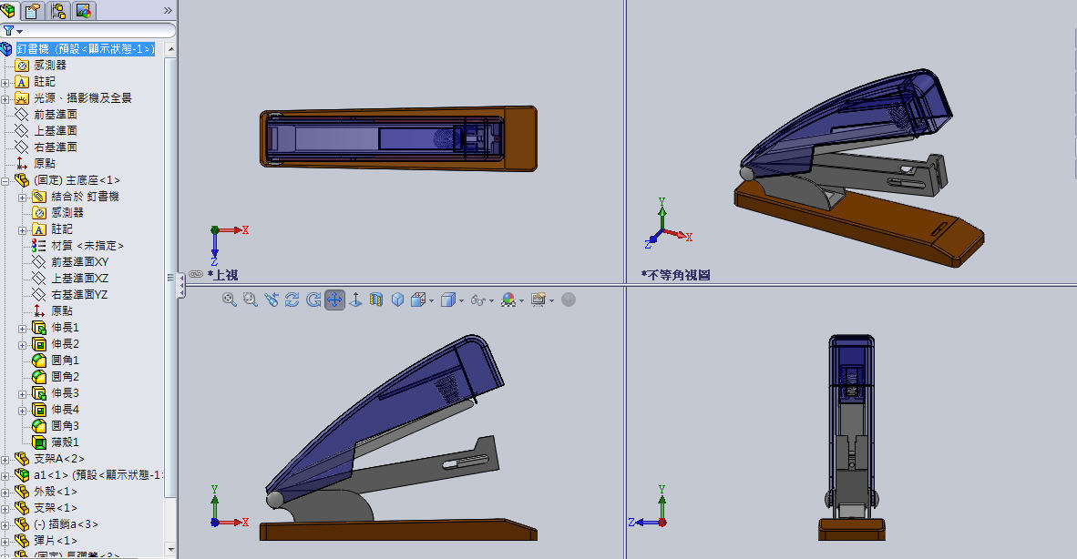Viewport: 1077px width, 559px height.
Task: Select the 支架<1> component
Action: click(56, 508)
